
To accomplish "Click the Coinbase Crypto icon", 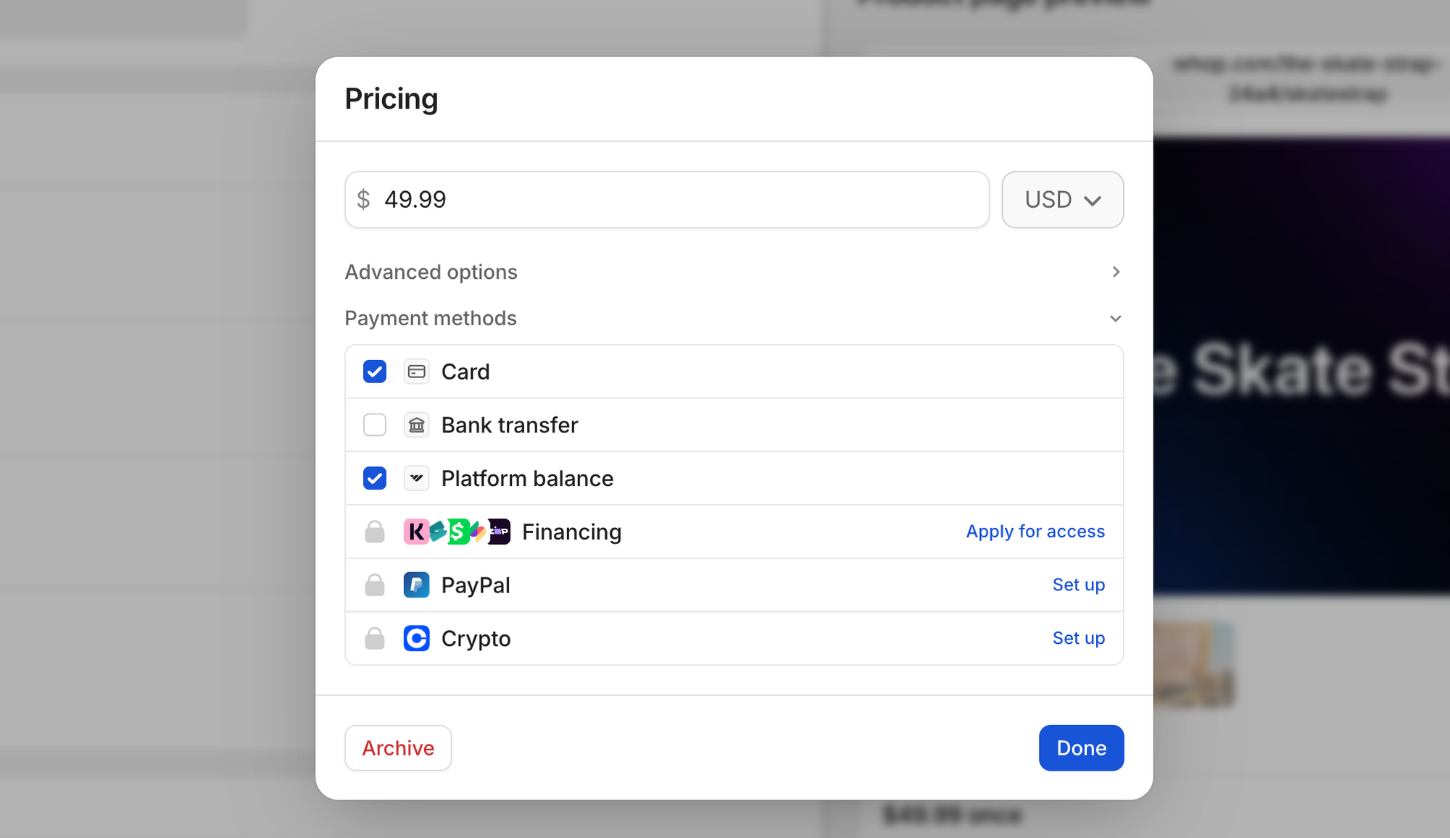I will click(417, 638).
